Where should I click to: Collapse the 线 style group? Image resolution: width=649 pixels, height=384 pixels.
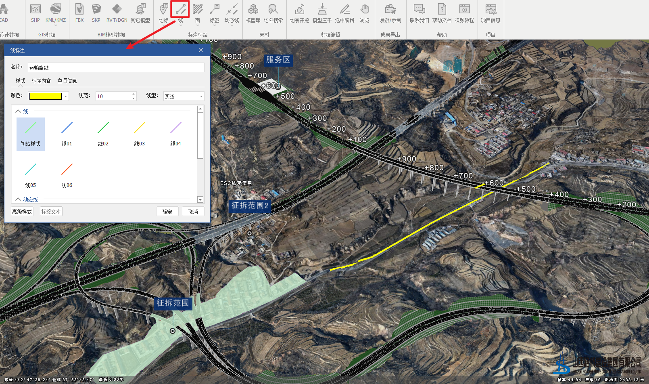click(18, 111)
